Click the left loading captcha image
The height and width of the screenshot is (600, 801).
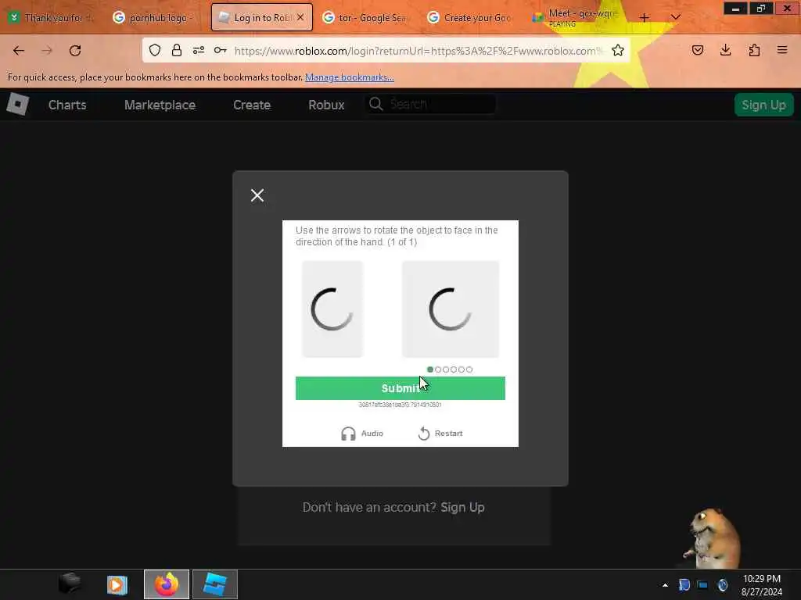[x=332, y=309]
